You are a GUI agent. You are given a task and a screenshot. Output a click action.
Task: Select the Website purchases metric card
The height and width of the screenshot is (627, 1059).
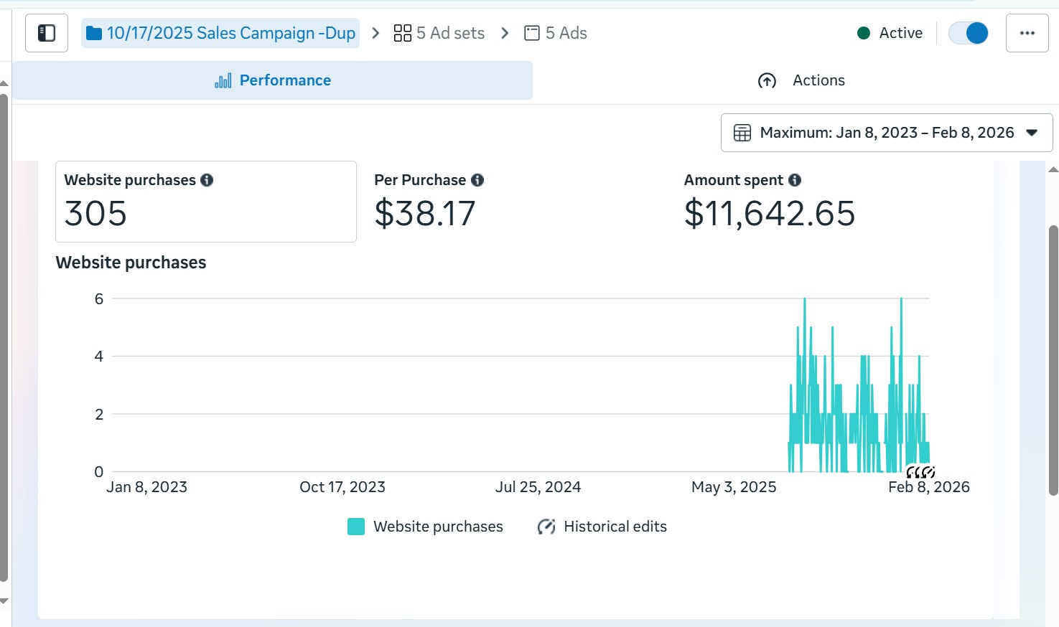pyautogui.click(x=206, y=202)
